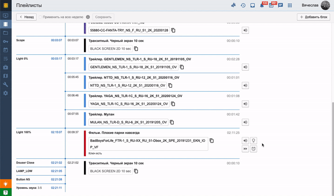
Task: Open the list queue icon in sidebar
Action: 6,59
